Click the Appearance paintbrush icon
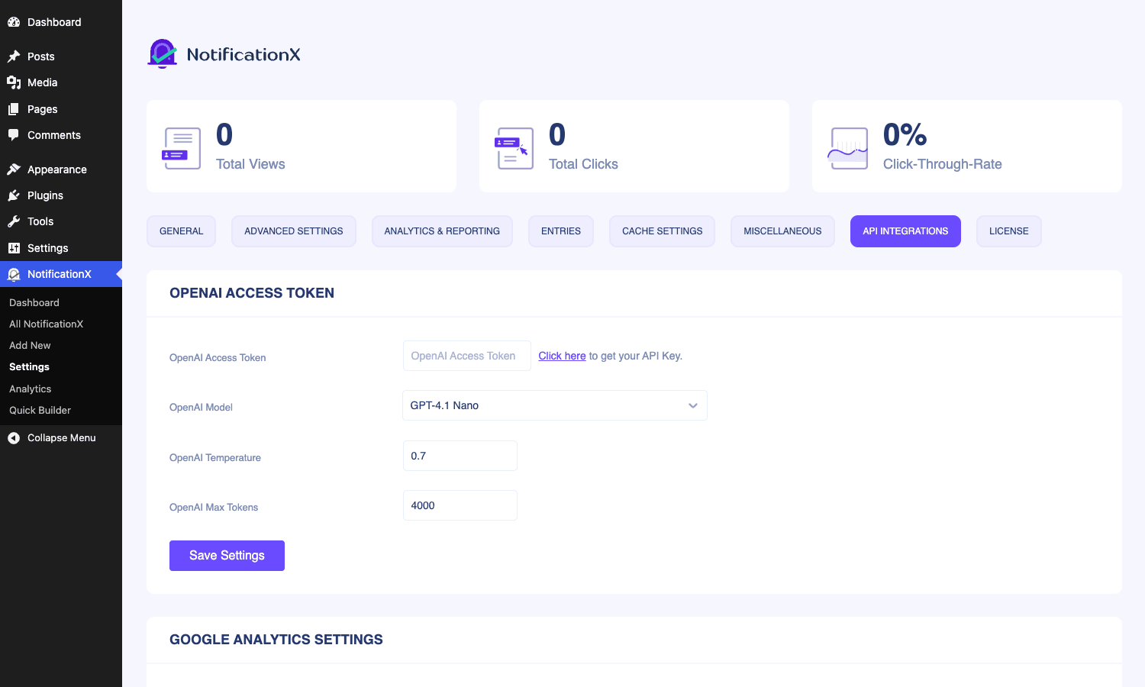Image resolution: width=1145 pixels, height=687 pixels. coord(14,169)
